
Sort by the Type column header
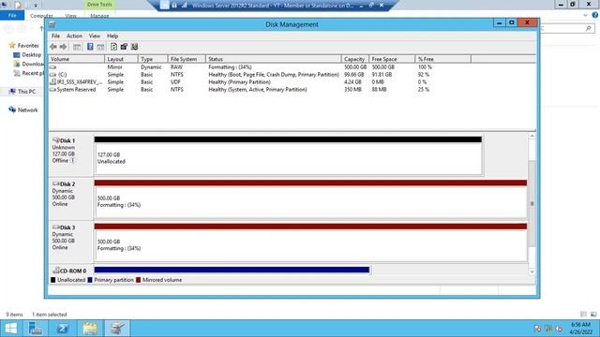[x=153, y=59]
